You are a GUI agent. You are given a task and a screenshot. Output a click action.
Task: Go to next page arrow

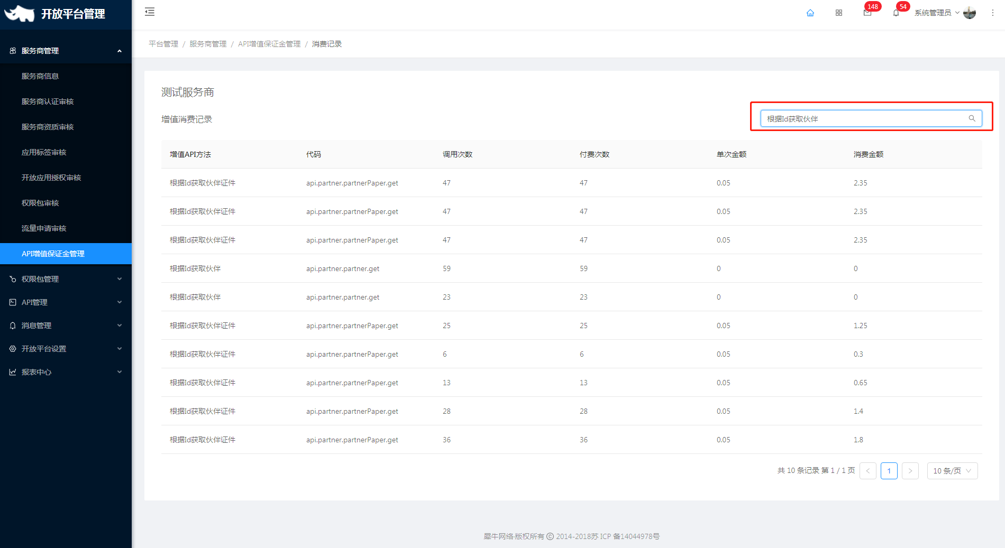(x=910, y=471)
